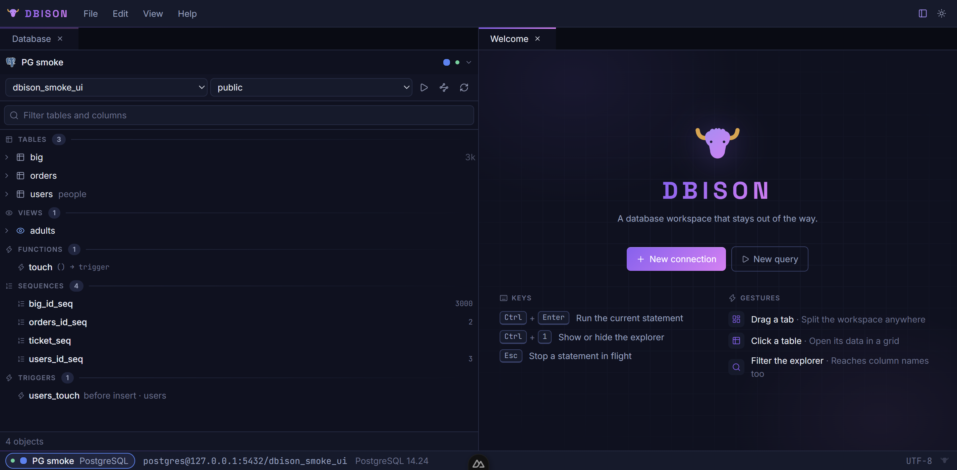Click the bolt icon next to GESTURES
The height and width of the screenshot is (470, 957).
coord(732,298)
